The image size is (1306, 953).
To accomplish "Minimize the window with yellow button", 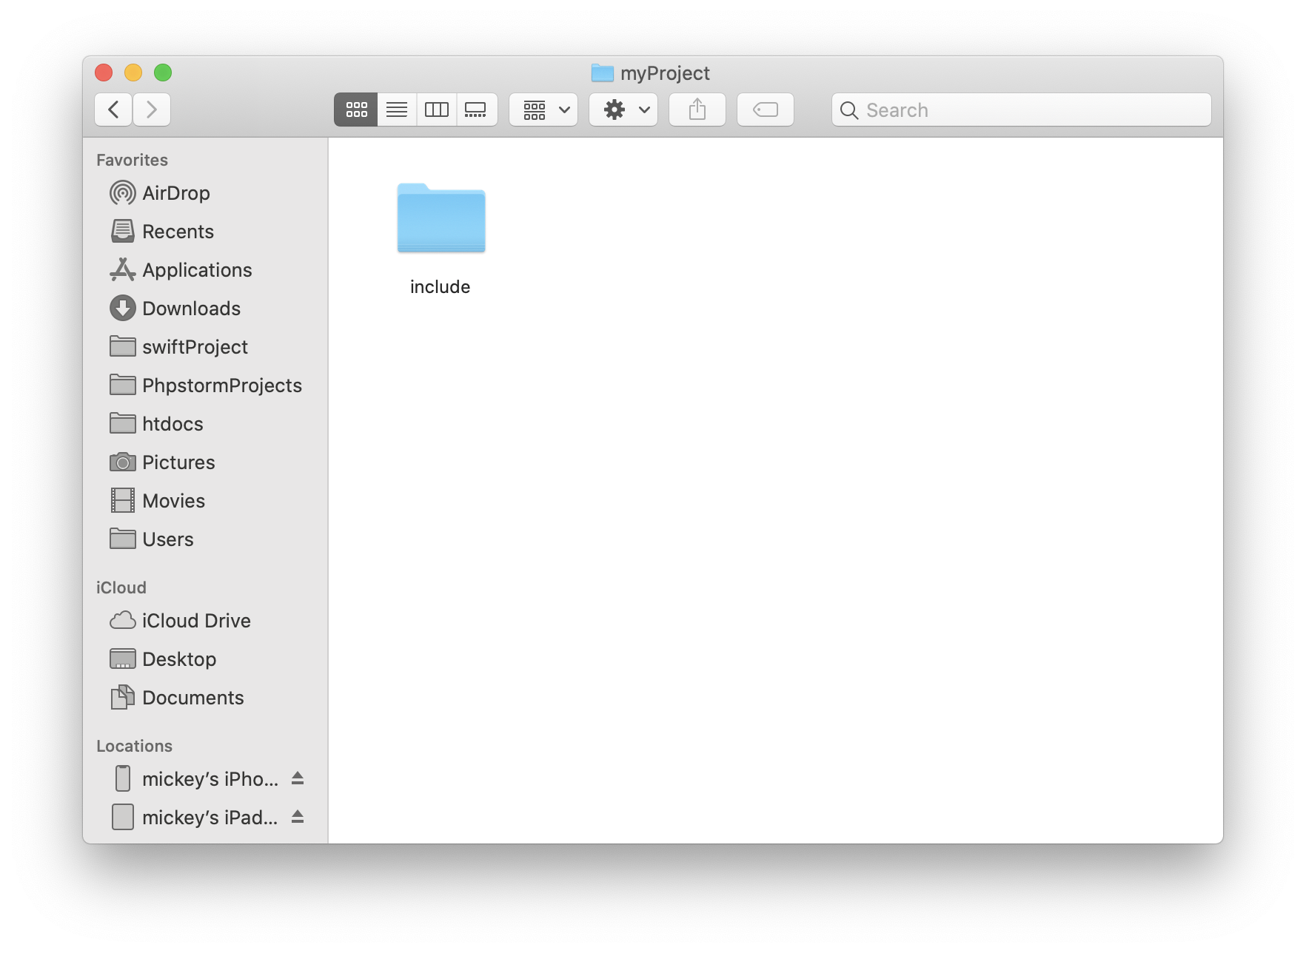I will click(133, 73).
